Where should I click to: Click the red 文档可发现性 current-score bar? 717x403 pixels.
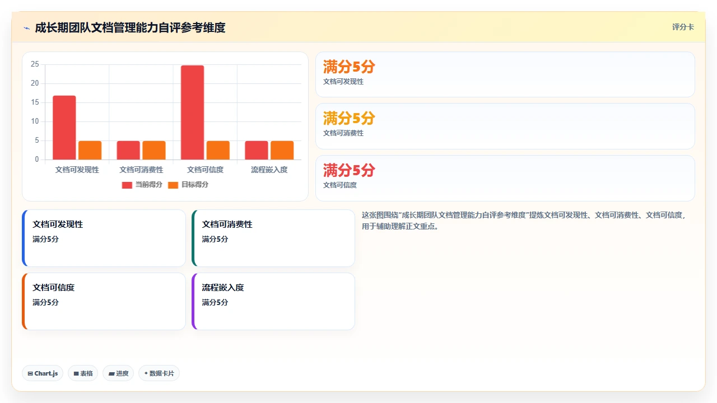pos(64,128)
